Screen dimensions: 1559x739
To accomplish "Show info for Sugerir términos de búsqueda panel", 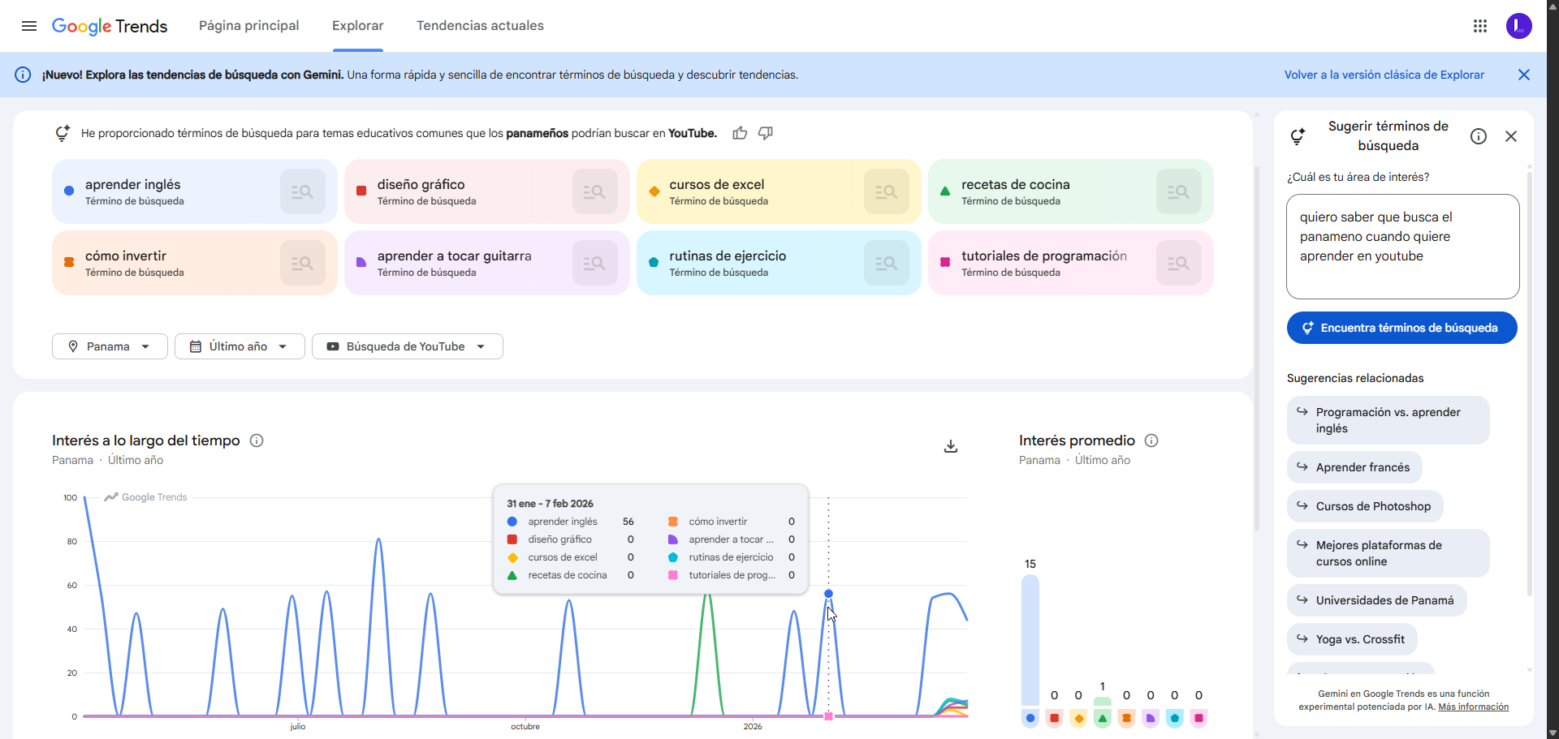I will pos(1479,136).
